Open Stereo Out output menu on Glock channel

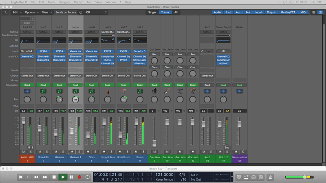click(91, 76)
